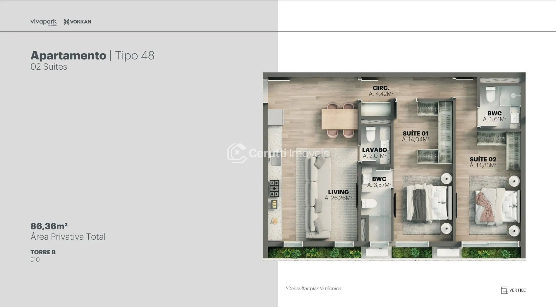Select the cooktop stove in the kitchen
The width and height of the screenshot is (556, 307).
(x=274, y=188)
